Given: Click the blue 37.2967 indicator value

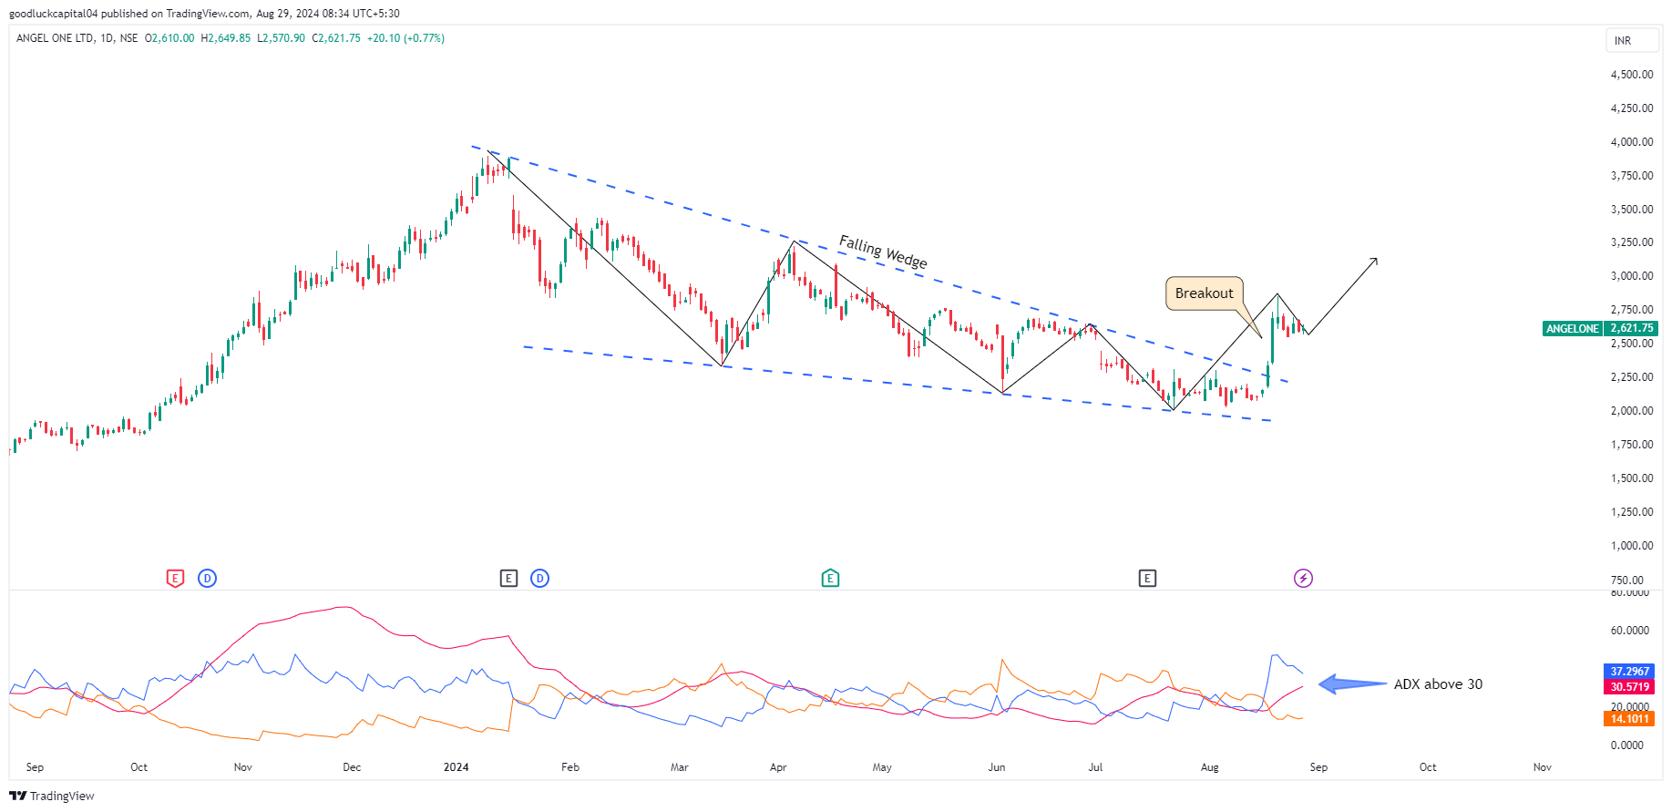Looking at the screenshot, I should tap(1629, 671).
